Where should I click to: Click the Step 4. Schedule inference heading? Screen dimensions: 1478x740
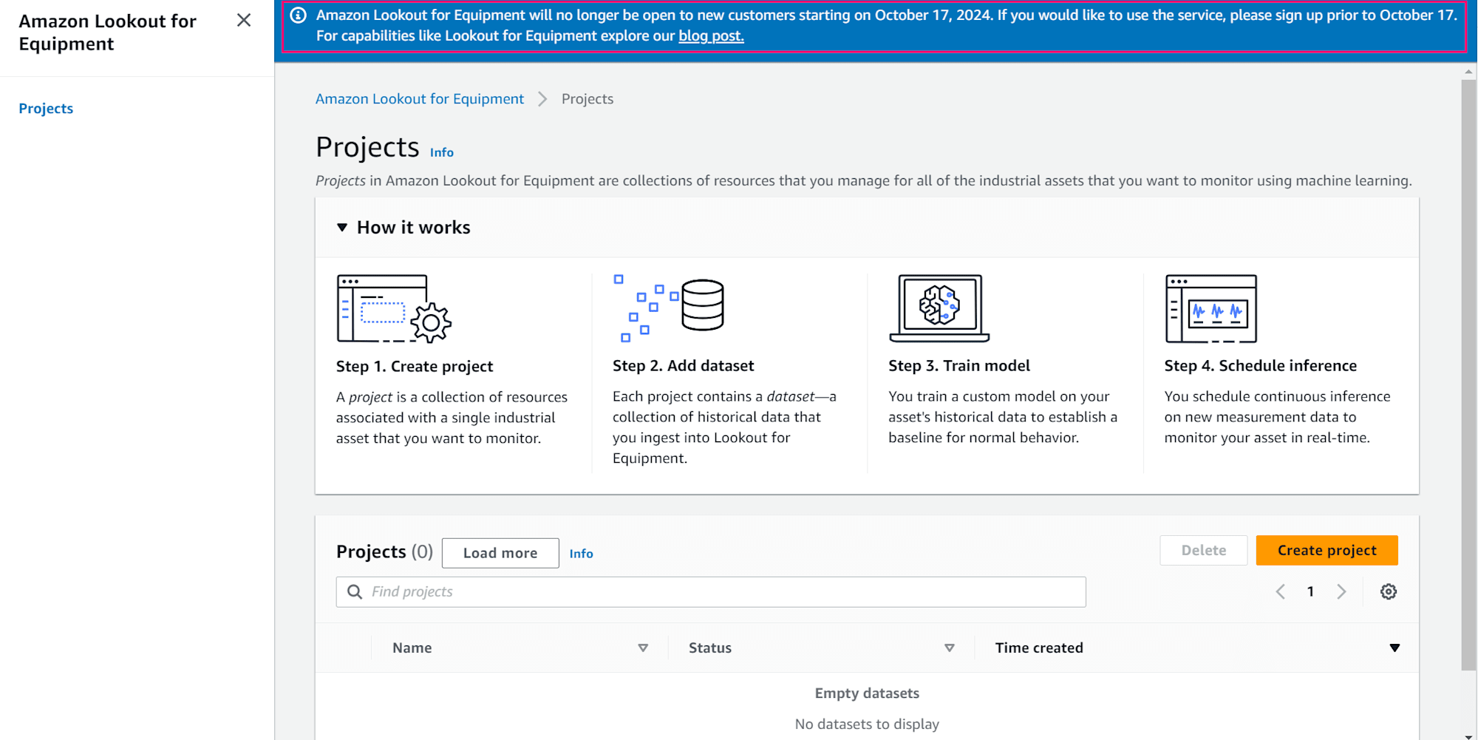(1261, 366)
